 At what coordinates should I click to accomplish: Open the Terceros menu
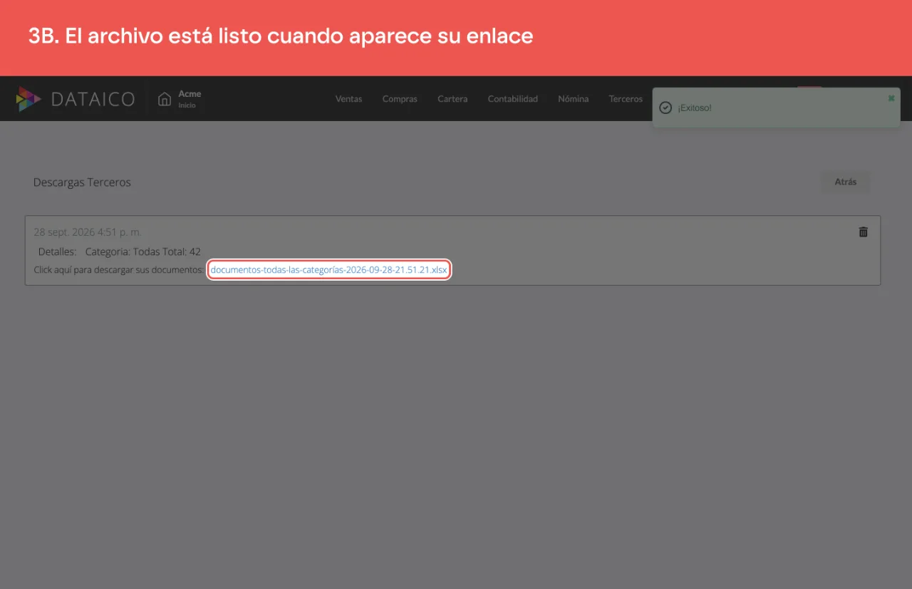pos(626,99)
